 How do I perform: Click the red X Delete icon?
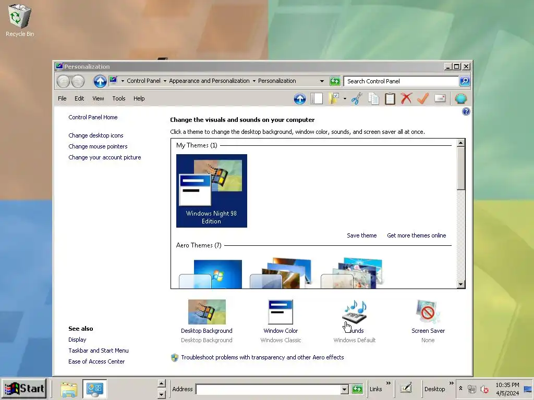click(406, 98)
